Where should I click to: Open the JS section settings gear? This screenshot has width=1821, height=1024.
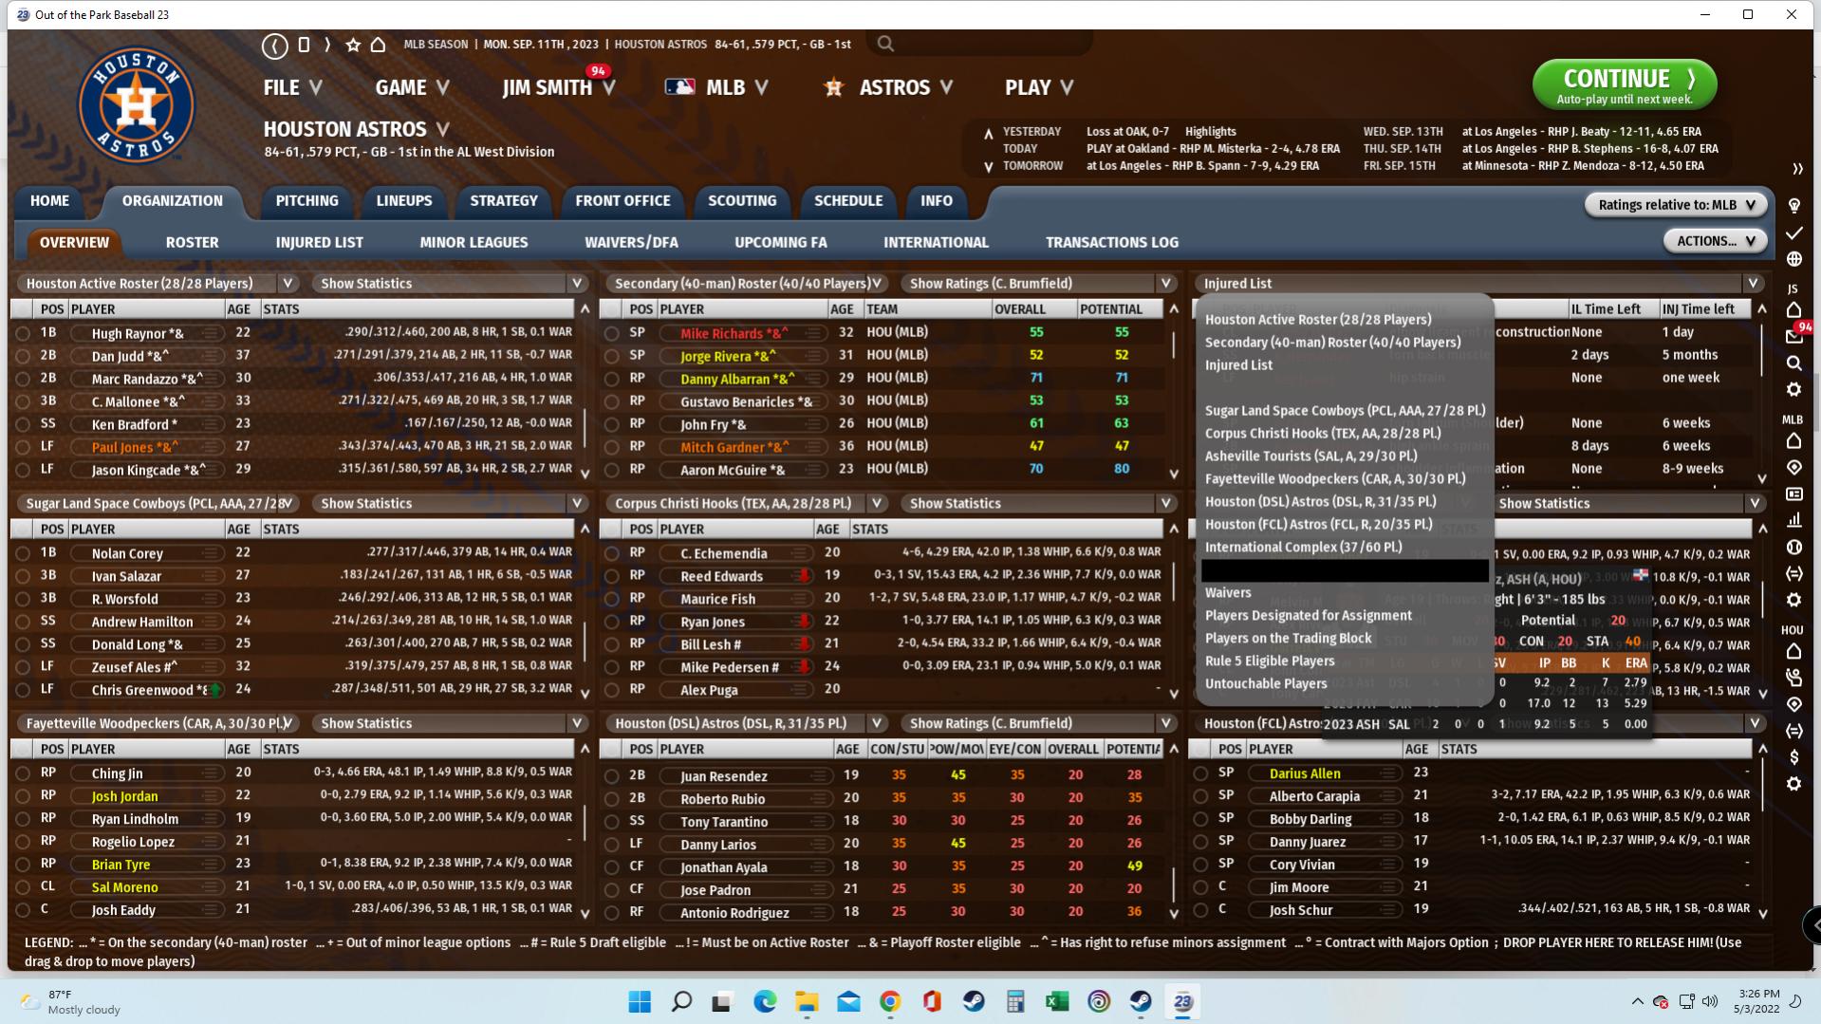click(x=1793, y=389)
